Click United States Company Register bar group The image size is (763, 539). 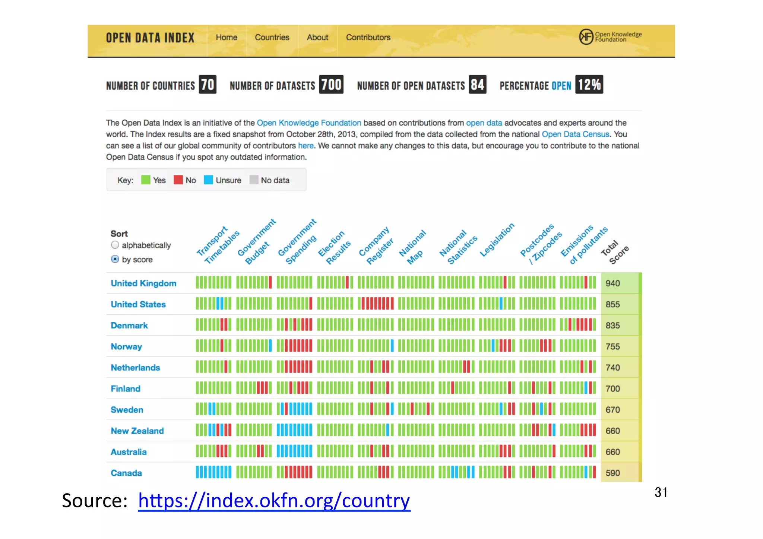point(376,303)
